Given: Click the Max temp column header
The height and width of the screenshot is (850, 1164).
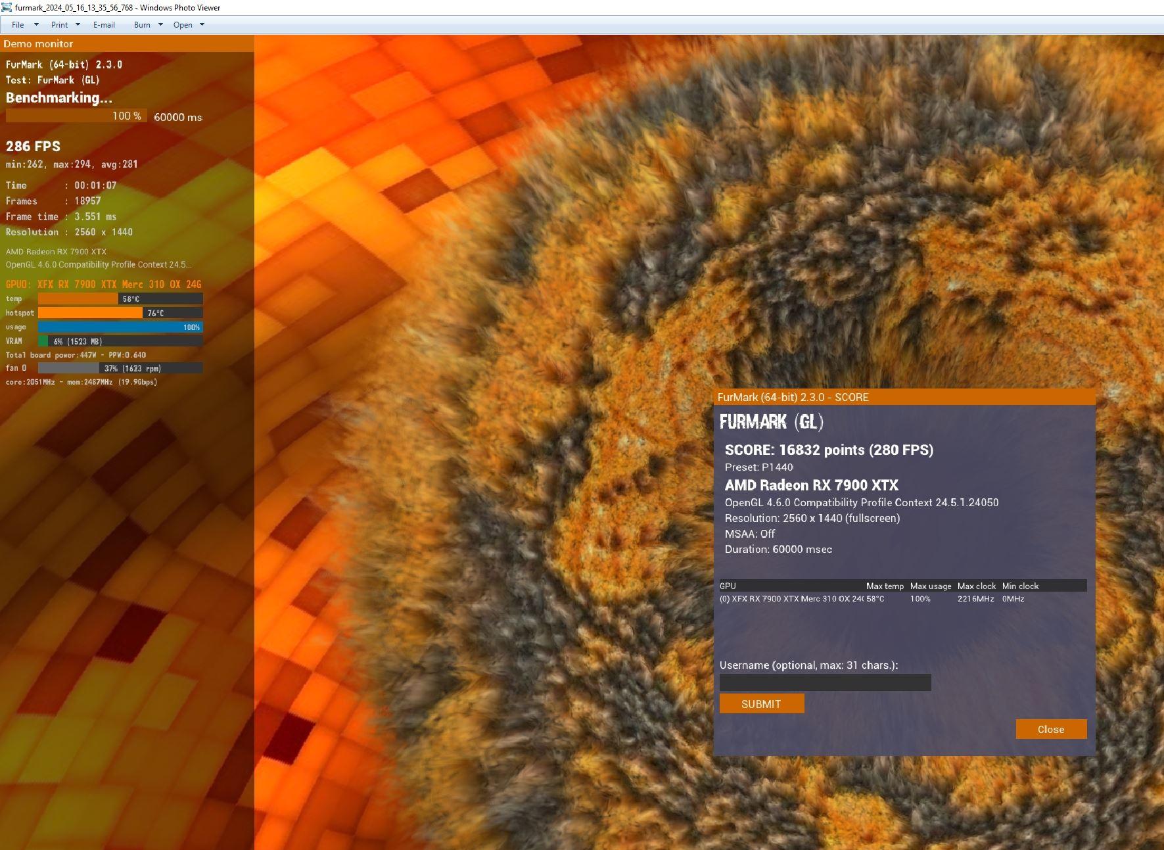Looking at the screenshot, I should (x=885, y=586).
